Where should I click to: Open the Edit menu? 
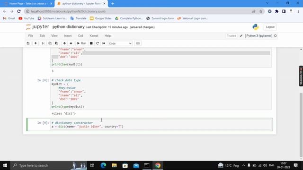click(42, 36)
